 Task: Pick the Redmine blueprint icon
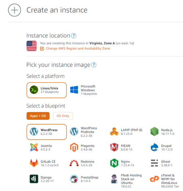pos(74,163)
